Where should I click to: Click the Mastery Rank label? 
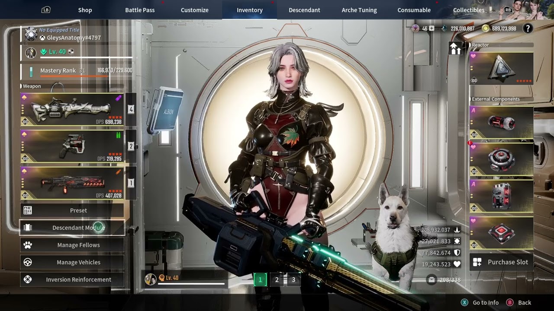(x=58, y=70)
